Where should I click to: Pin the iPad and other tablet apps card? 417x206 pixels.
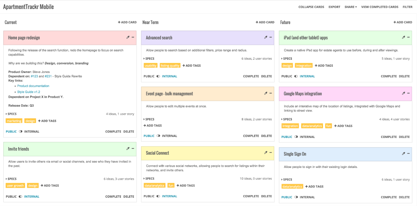point(404,37)
